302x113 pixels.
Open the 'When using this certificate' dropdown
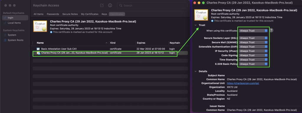(253, 31)
